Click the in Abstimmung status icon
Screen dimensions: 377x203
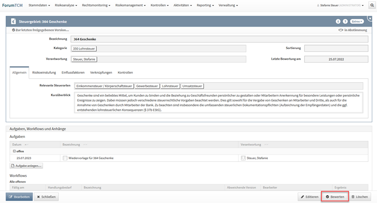pos(341,30)
